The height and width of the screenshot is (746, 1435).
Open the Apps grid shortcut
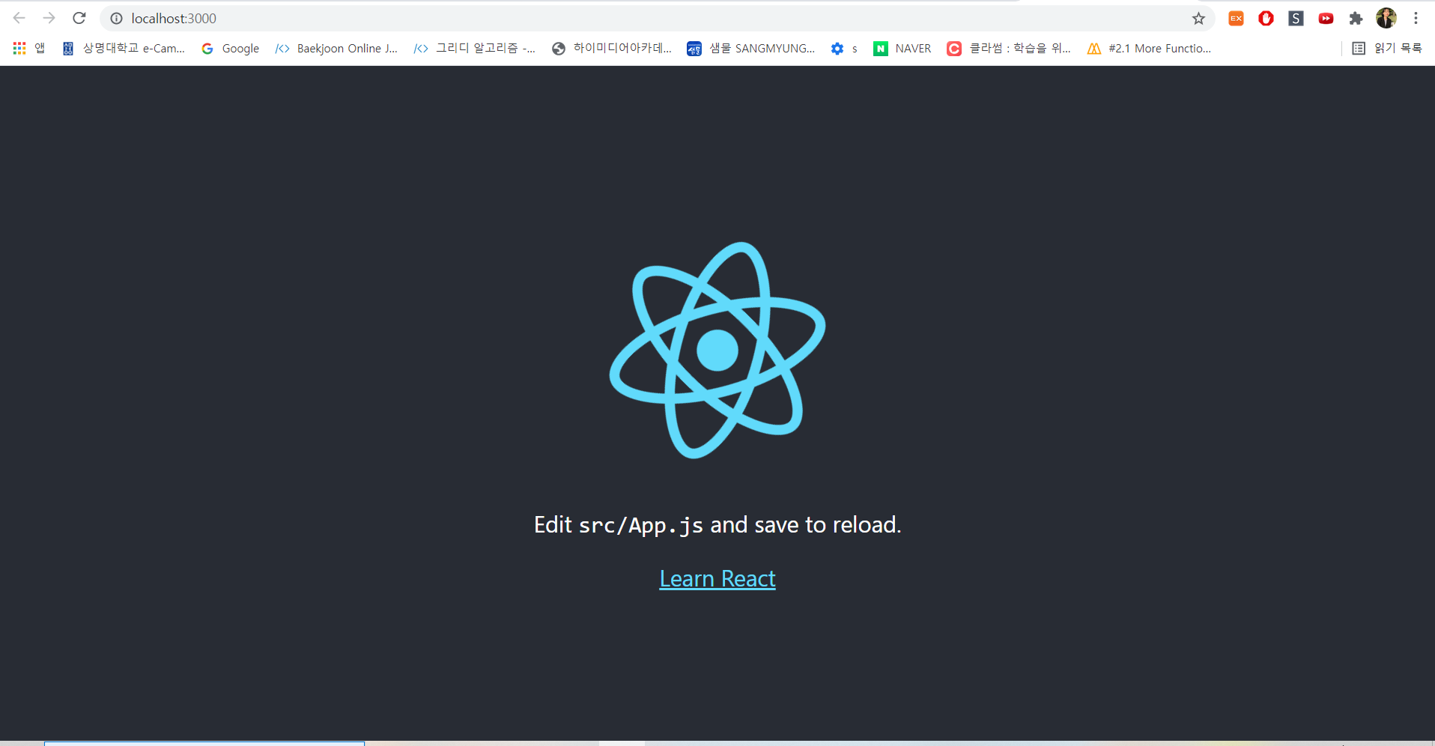tap(29, 48)
